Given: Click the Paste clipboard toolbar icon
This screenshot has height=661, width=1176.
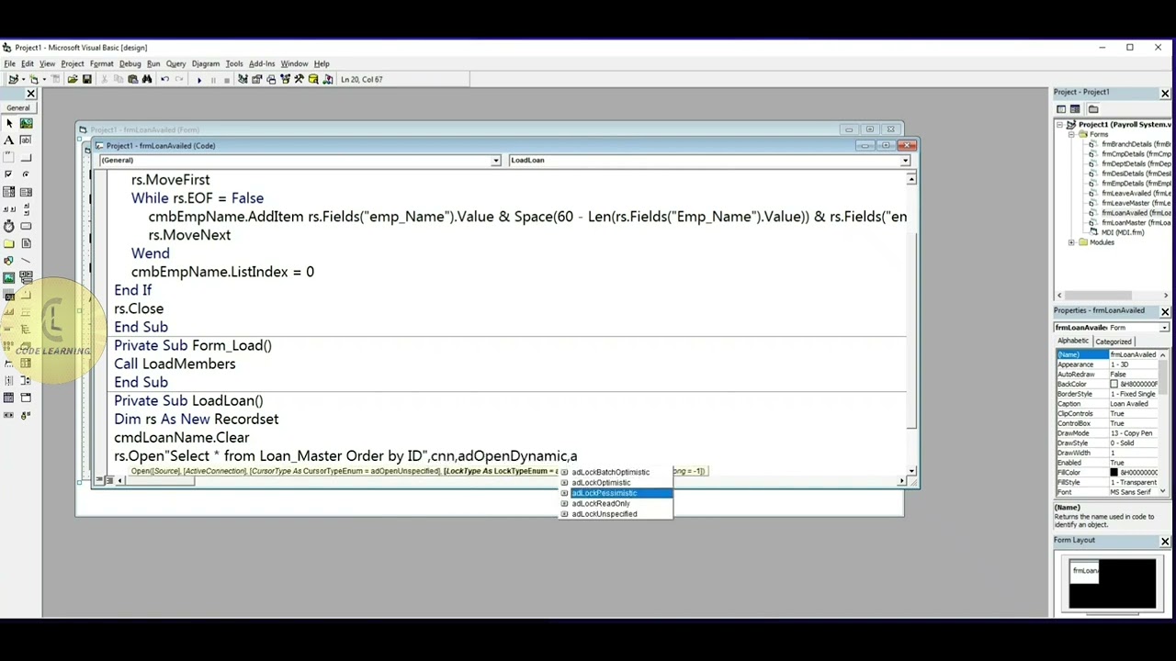Looking at the screenshot, I should 132,79.
